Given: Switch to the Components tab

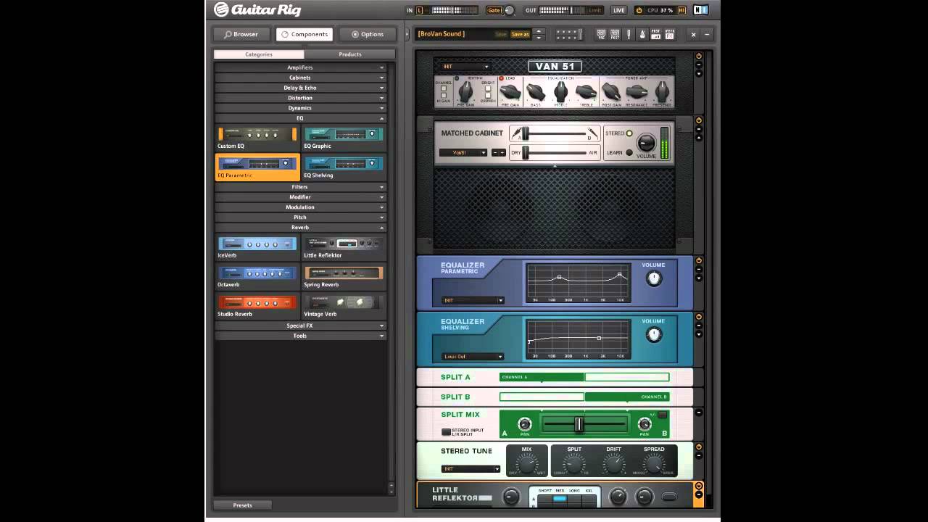Looking at the screenshot, I should point(304,34).
